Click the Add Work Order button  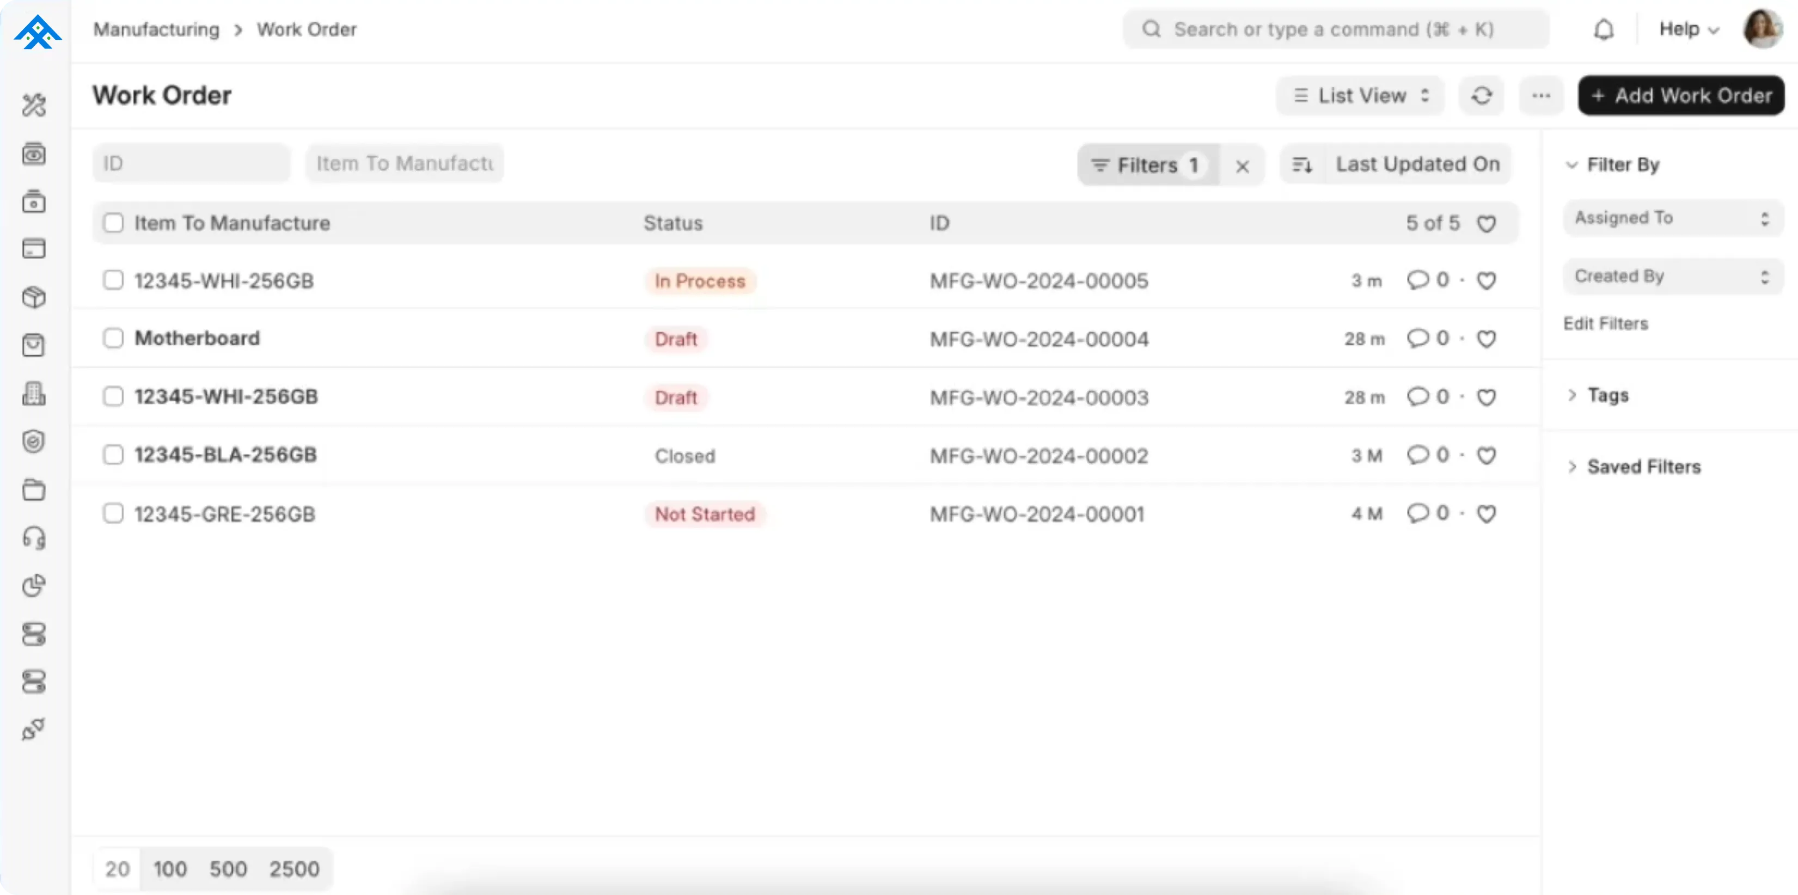[1681, 96]
